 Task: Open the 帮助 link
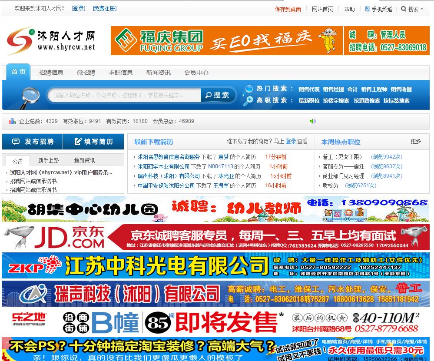(x=349, y=10)
